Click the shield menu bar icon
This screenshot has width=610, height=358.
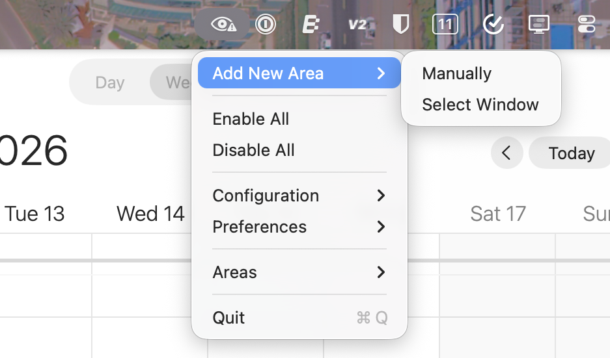point(400,25)
